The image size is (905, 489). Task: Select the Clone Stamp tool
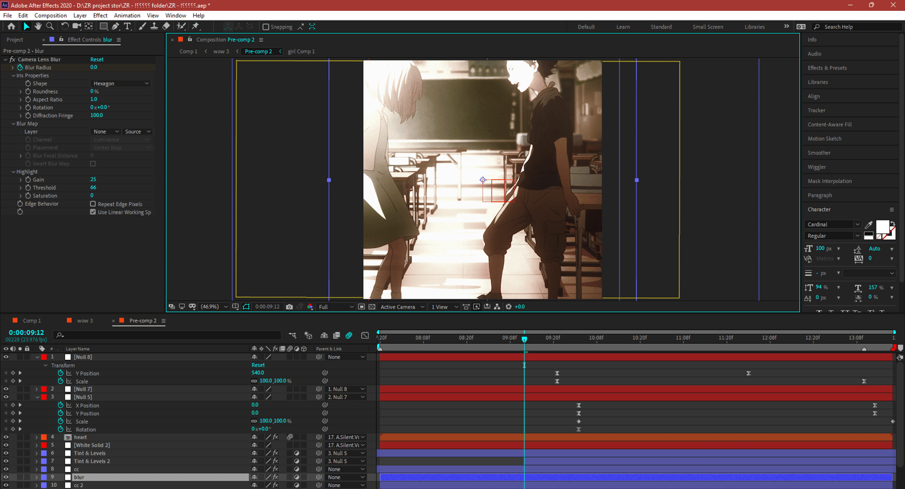[x=154, y=27]
